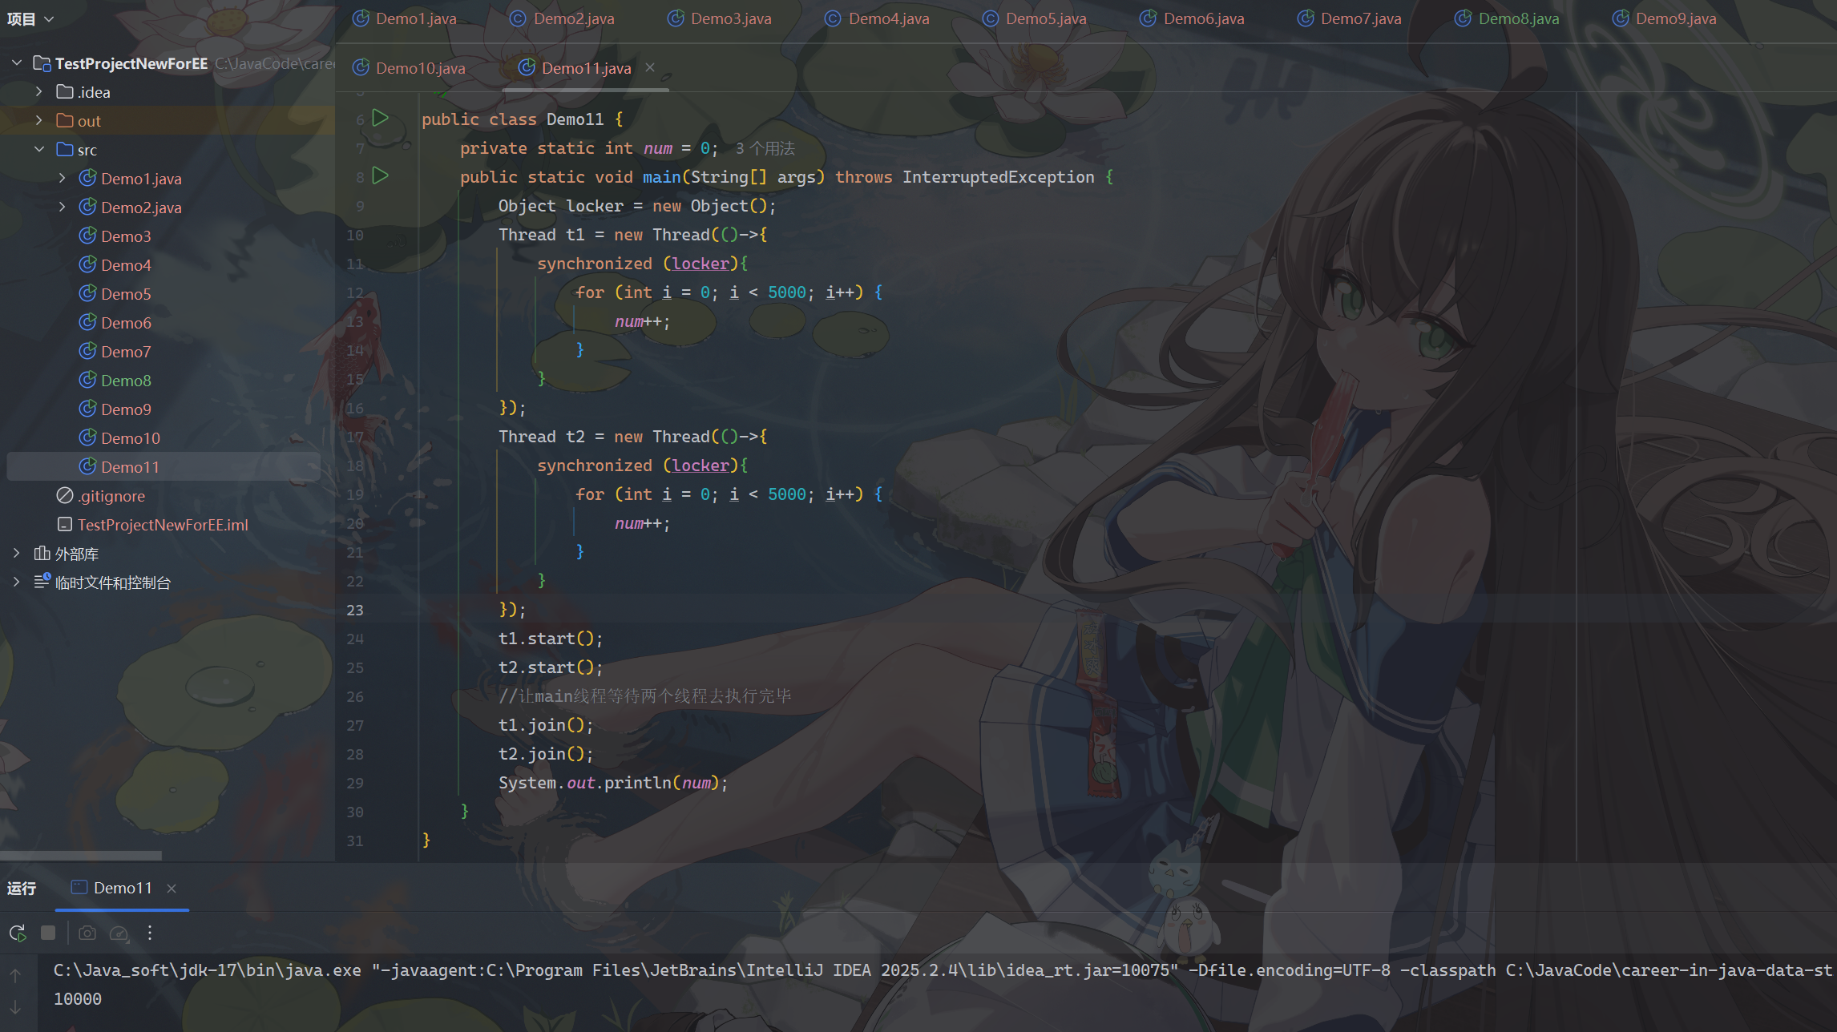
Task: Click the '3 个用法' usages hint
Action: tap(765, 148)
